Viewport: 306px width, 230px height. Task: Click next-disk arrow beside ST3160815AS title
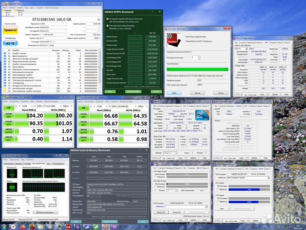99,19
